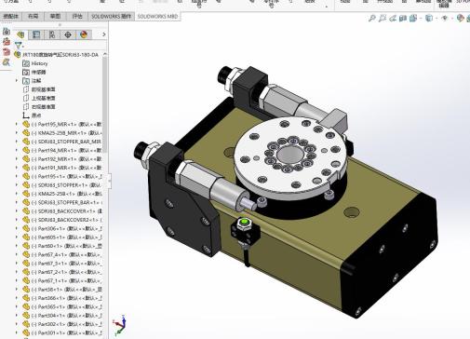Select SDRJ63_BACKCOVER2<1> in the tree

point(66,220)
